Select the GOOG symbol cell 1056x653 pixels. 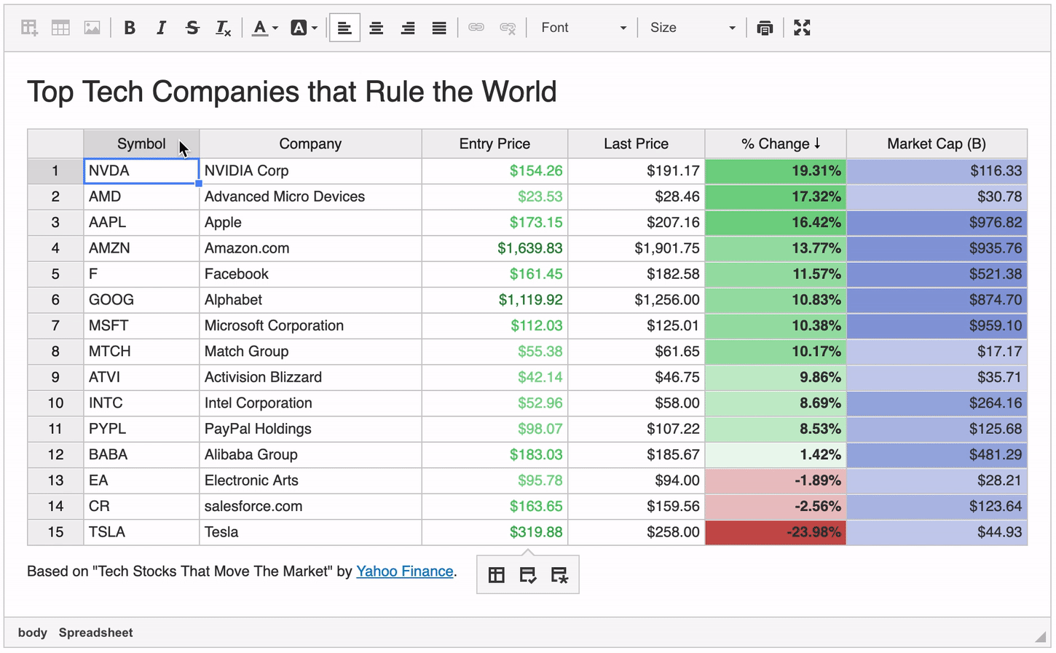click(x=141, y=300)
